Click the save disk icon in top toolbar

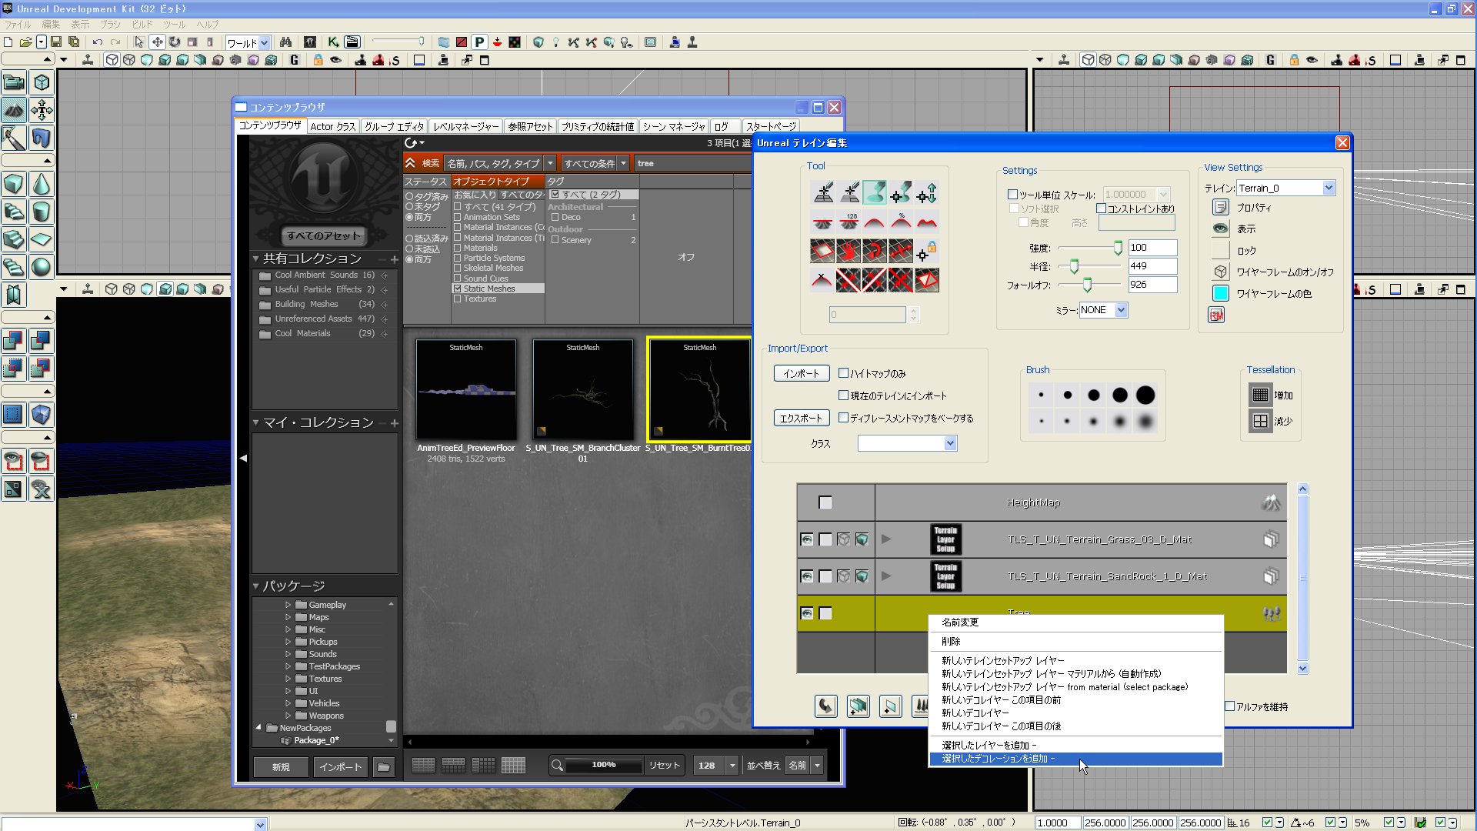tap(56, 42)
